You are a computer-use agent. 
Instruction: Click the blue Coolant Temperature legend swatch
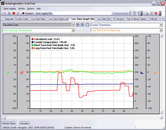click(33, 42)
